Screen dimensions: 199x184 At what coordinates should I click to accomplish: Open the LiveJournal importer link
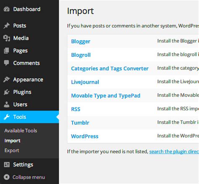[85, 82]
